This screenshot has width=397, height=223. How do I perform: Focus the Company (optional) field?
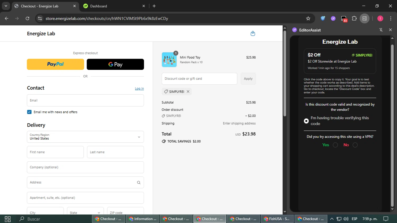(85, 167)
